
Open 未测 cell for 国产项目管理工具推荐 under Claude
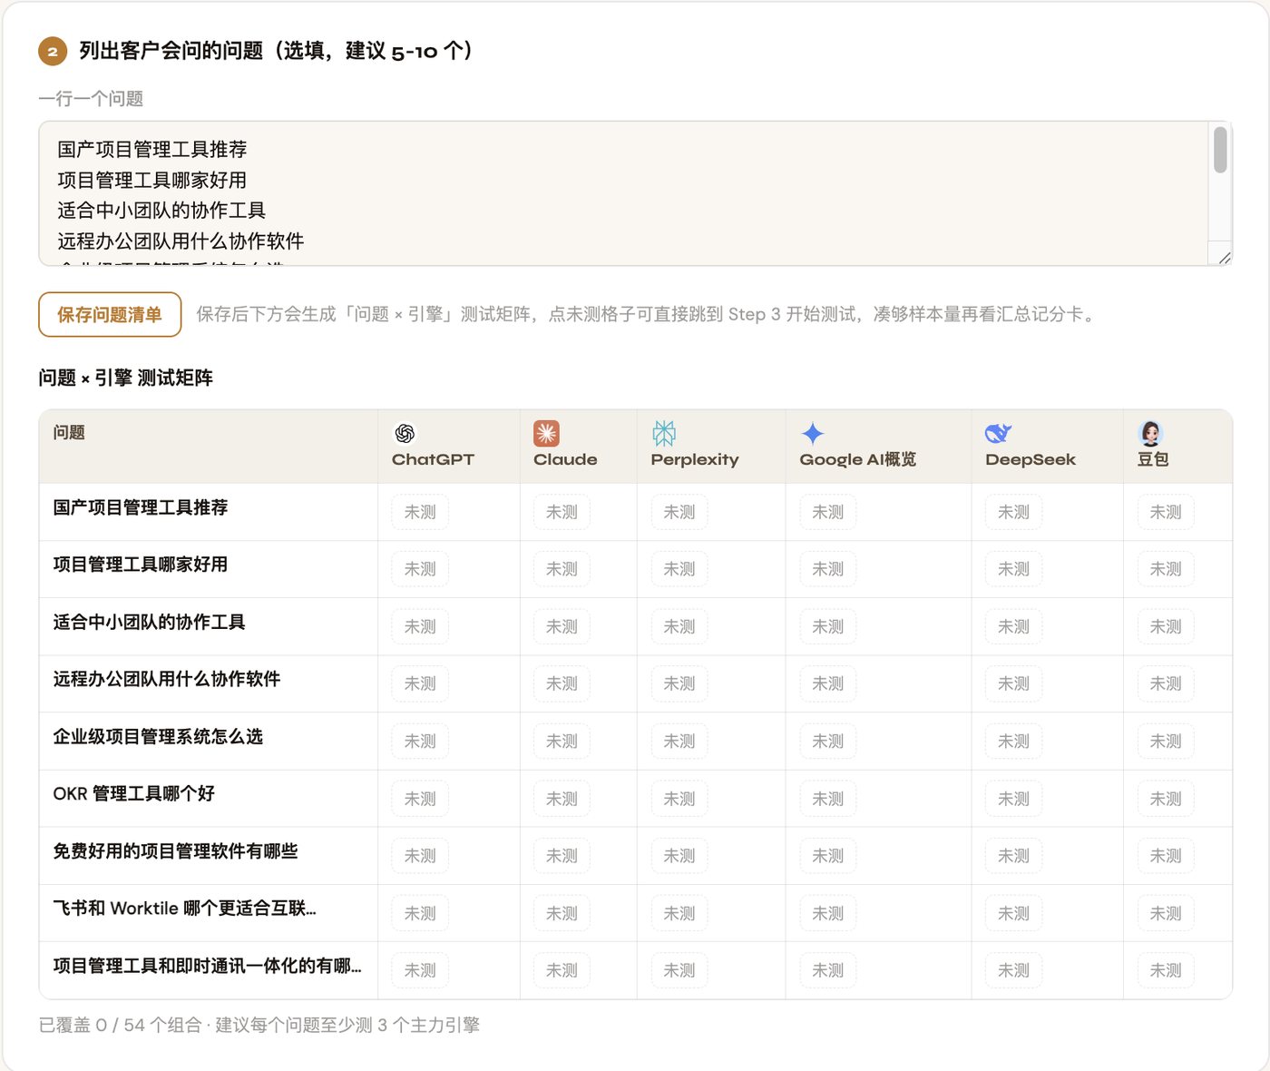[x=562, y=512]
